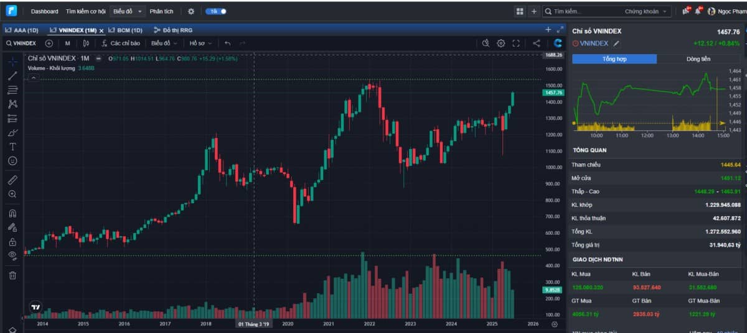This screenshot has width=747, height=333.
Task: Toggle lock all drawings
Action: coord(12,241)
